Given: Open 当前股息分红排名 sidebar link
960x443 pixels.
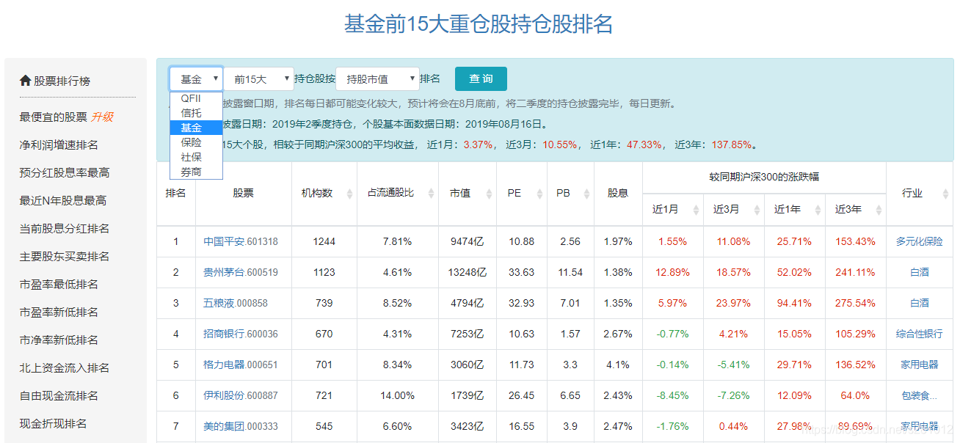Looking at the screenshot, I should (65, 229).
